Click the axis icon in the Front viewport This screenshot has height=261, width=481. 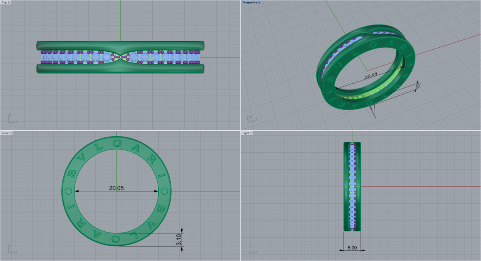[11, 249]
